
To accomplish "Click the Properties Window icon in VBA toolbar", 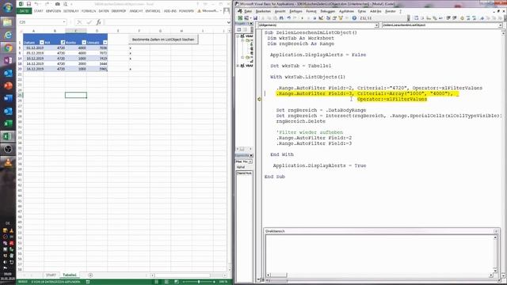I will click(x=334, y=18).
